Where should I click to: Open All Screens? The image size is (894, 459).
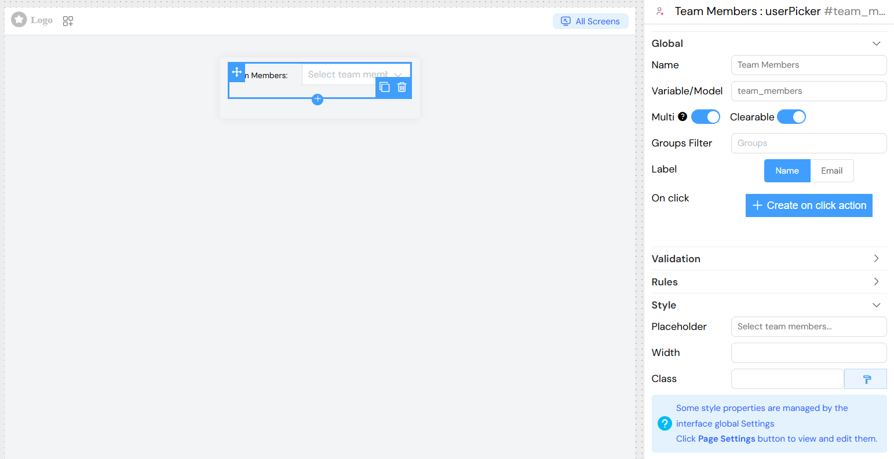click(590, 21)
